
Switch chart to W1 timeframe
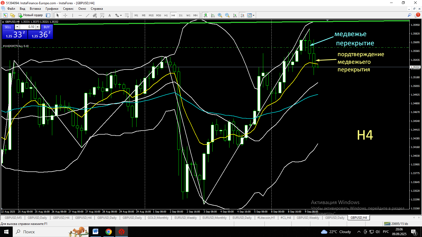point(188,15)
